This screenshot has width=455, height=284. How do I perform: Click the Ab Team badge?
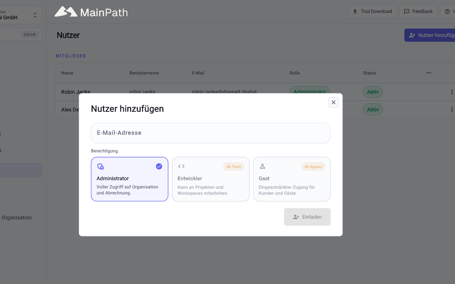click(234, 167)
